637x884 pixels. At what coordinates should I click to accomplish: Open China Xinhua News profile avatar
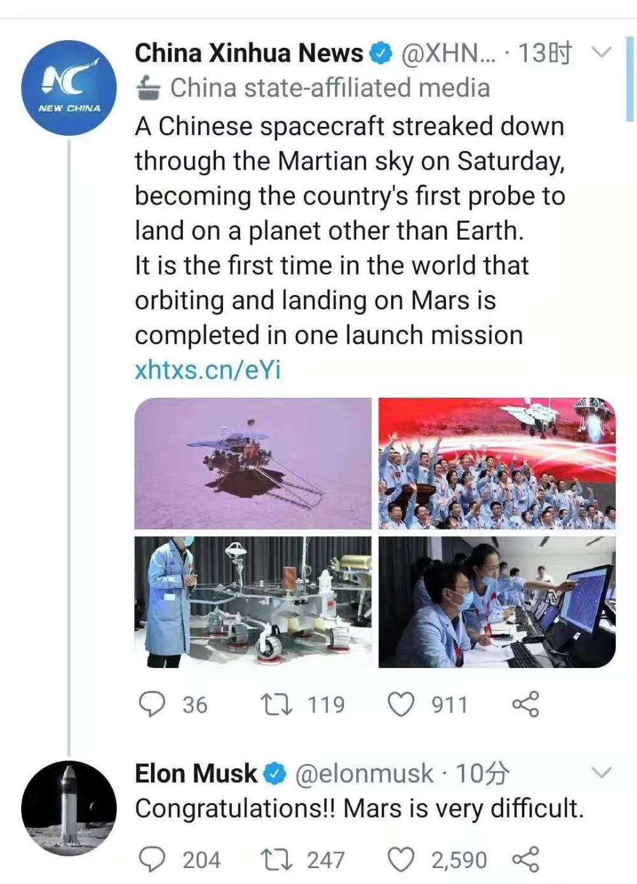(69, 88)
